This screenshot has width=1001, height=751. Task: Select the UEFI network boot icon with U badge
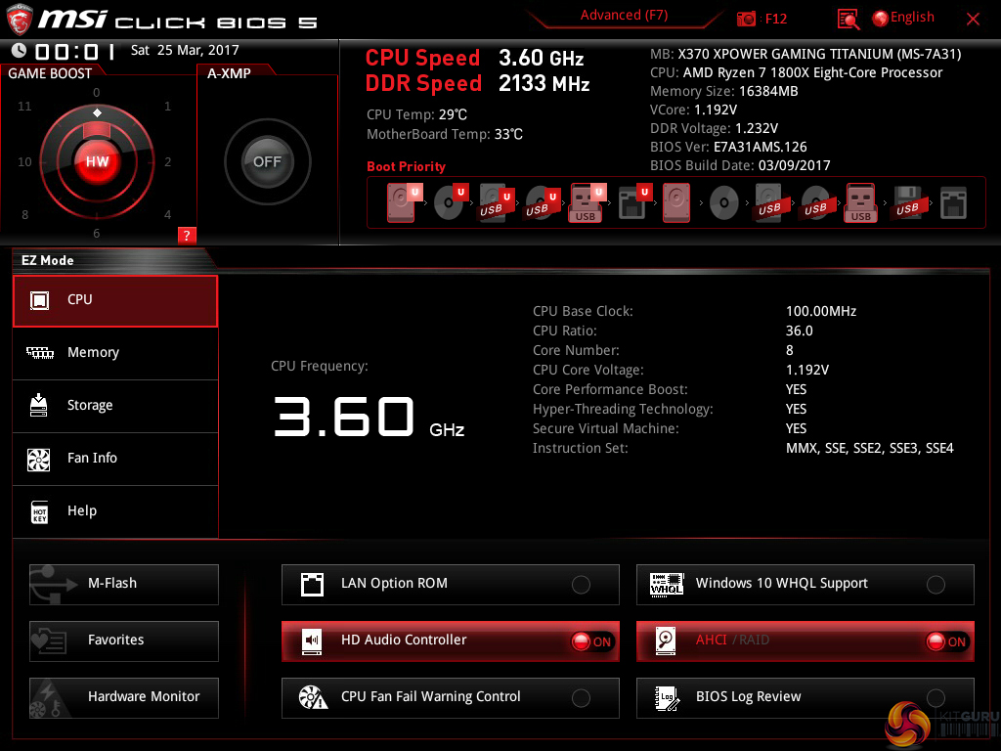(x=634, y=202)
